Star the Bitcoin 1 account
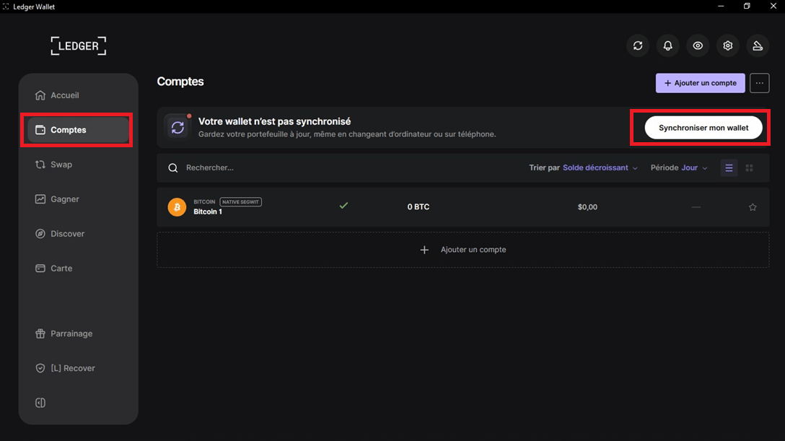 pyautogui.click(x=753, y=207)
